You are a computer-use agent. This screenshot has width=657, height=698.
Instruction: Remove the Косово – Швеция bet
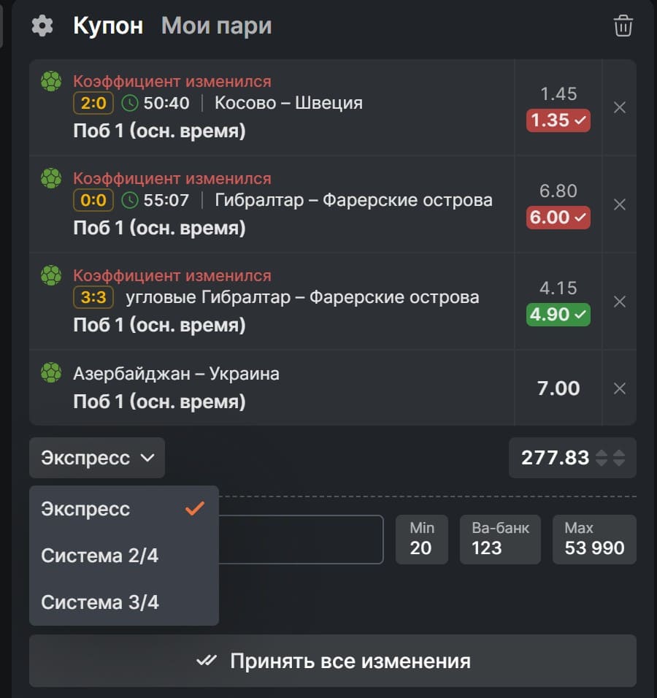pyautogui.click(x=620, y=107)
